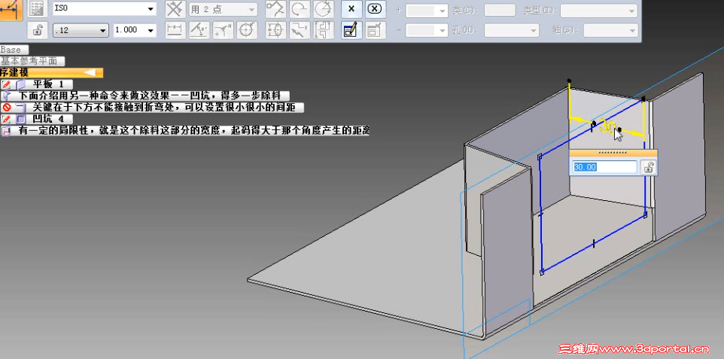
Task: Select the 有一定的局限性 feature row
Action: (x=193, y=131)
